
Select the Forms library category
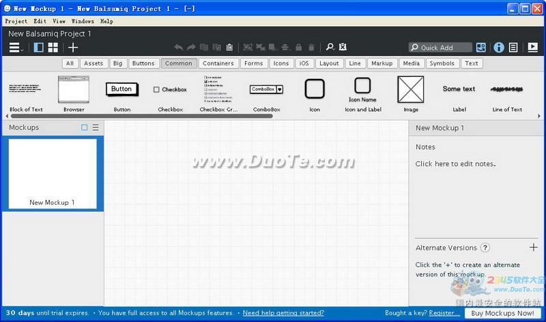[x=253, y=63]
